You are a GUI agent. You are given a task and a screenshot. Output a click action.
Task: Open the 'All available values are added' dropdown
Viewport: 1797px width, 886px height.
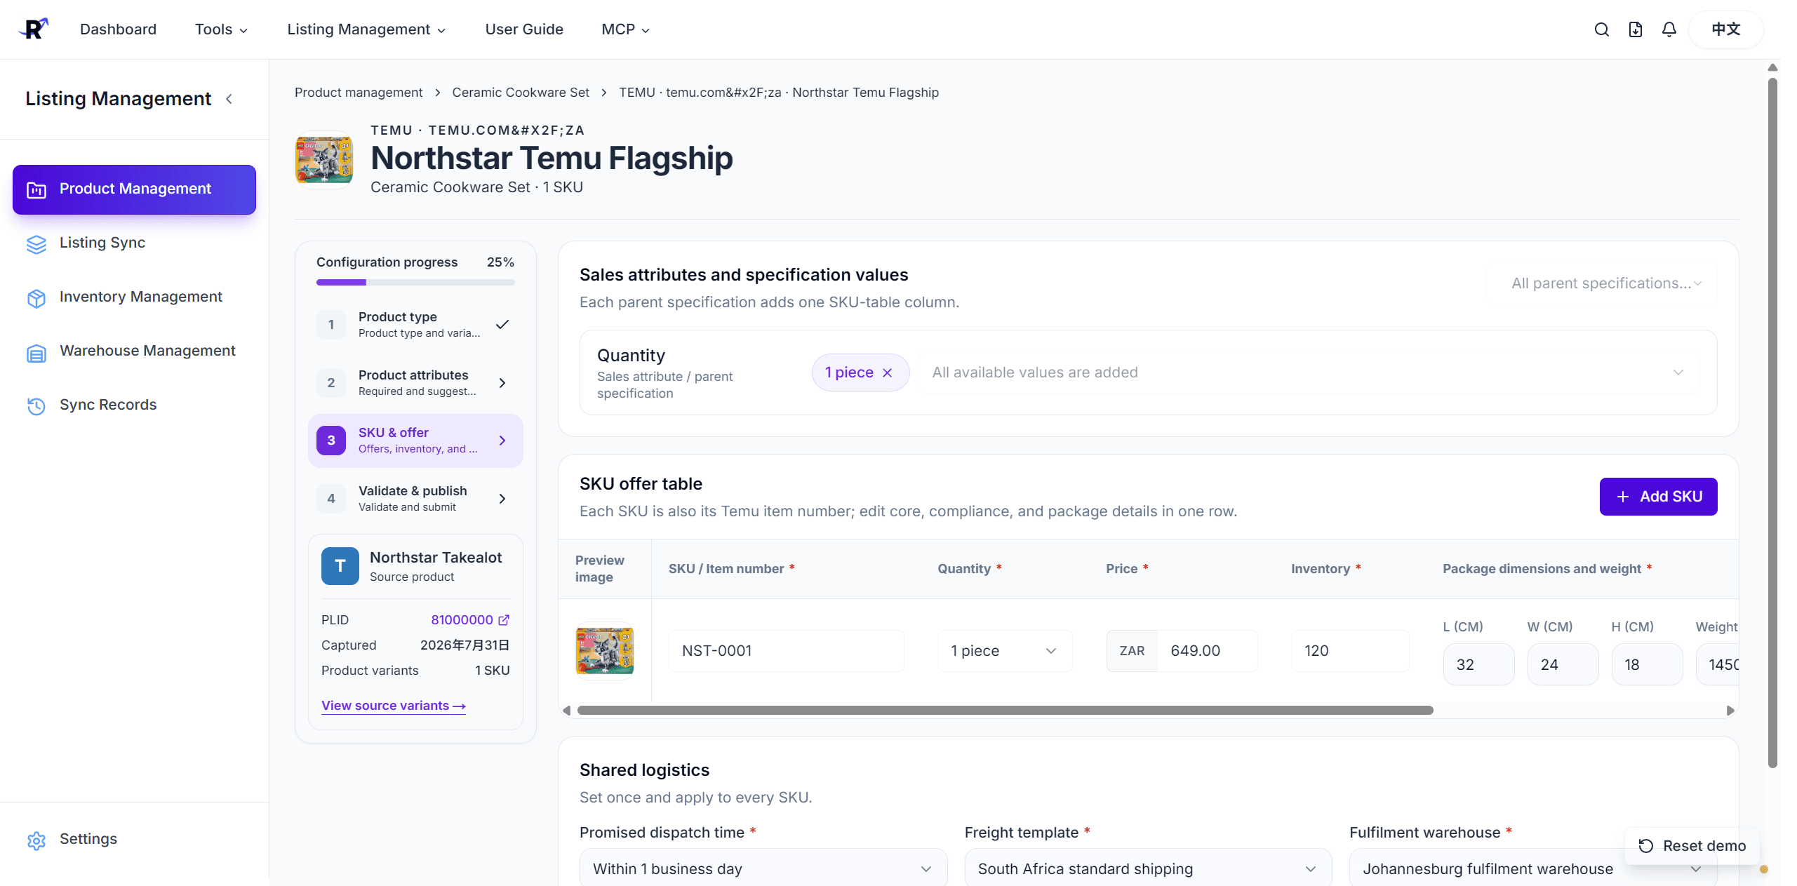point(1309,372)
